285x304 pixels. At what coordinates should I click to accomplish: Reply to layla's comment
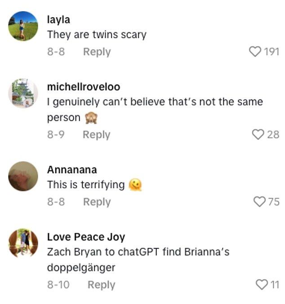click(x=97, y=52)
